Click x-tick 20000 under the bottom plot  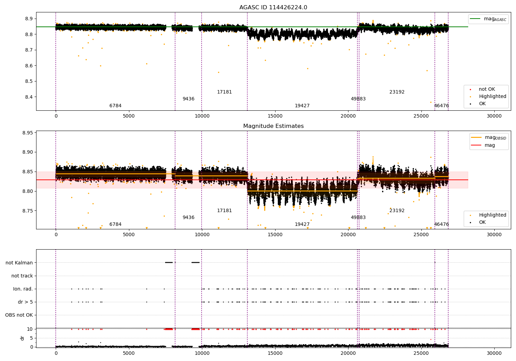(x=348, y=353)
